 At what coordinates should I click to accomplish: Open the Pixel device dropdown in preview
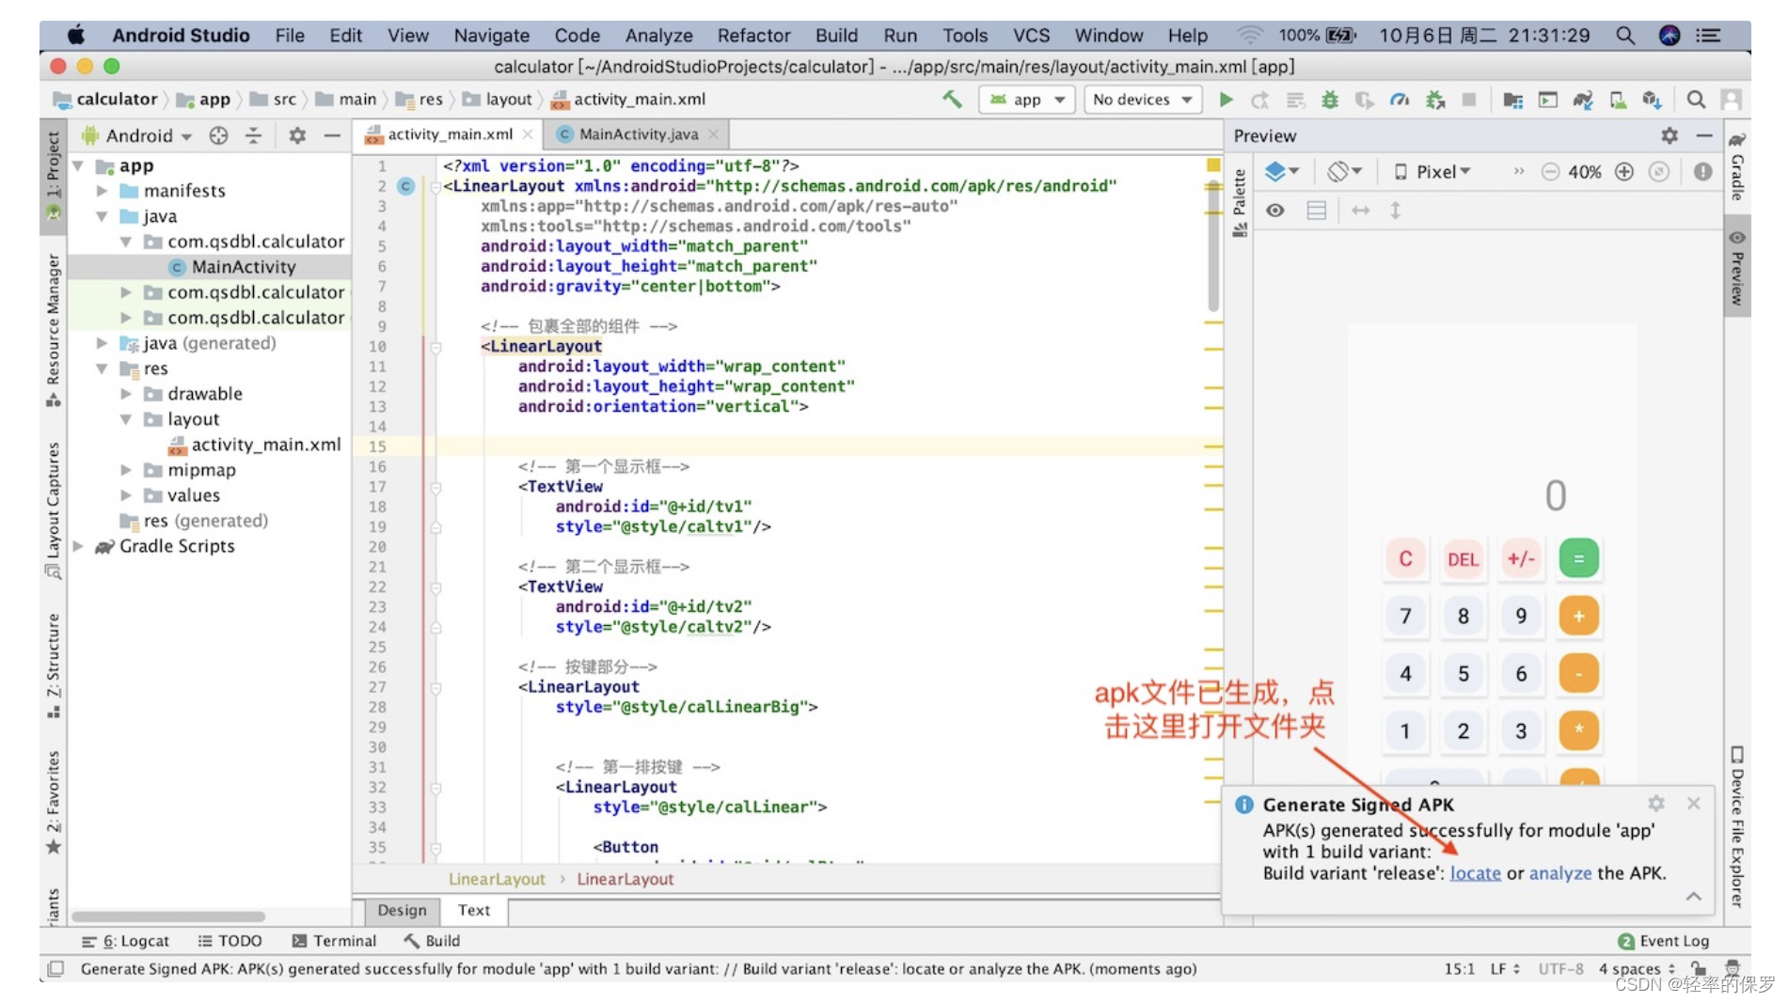pos(1433,171)
